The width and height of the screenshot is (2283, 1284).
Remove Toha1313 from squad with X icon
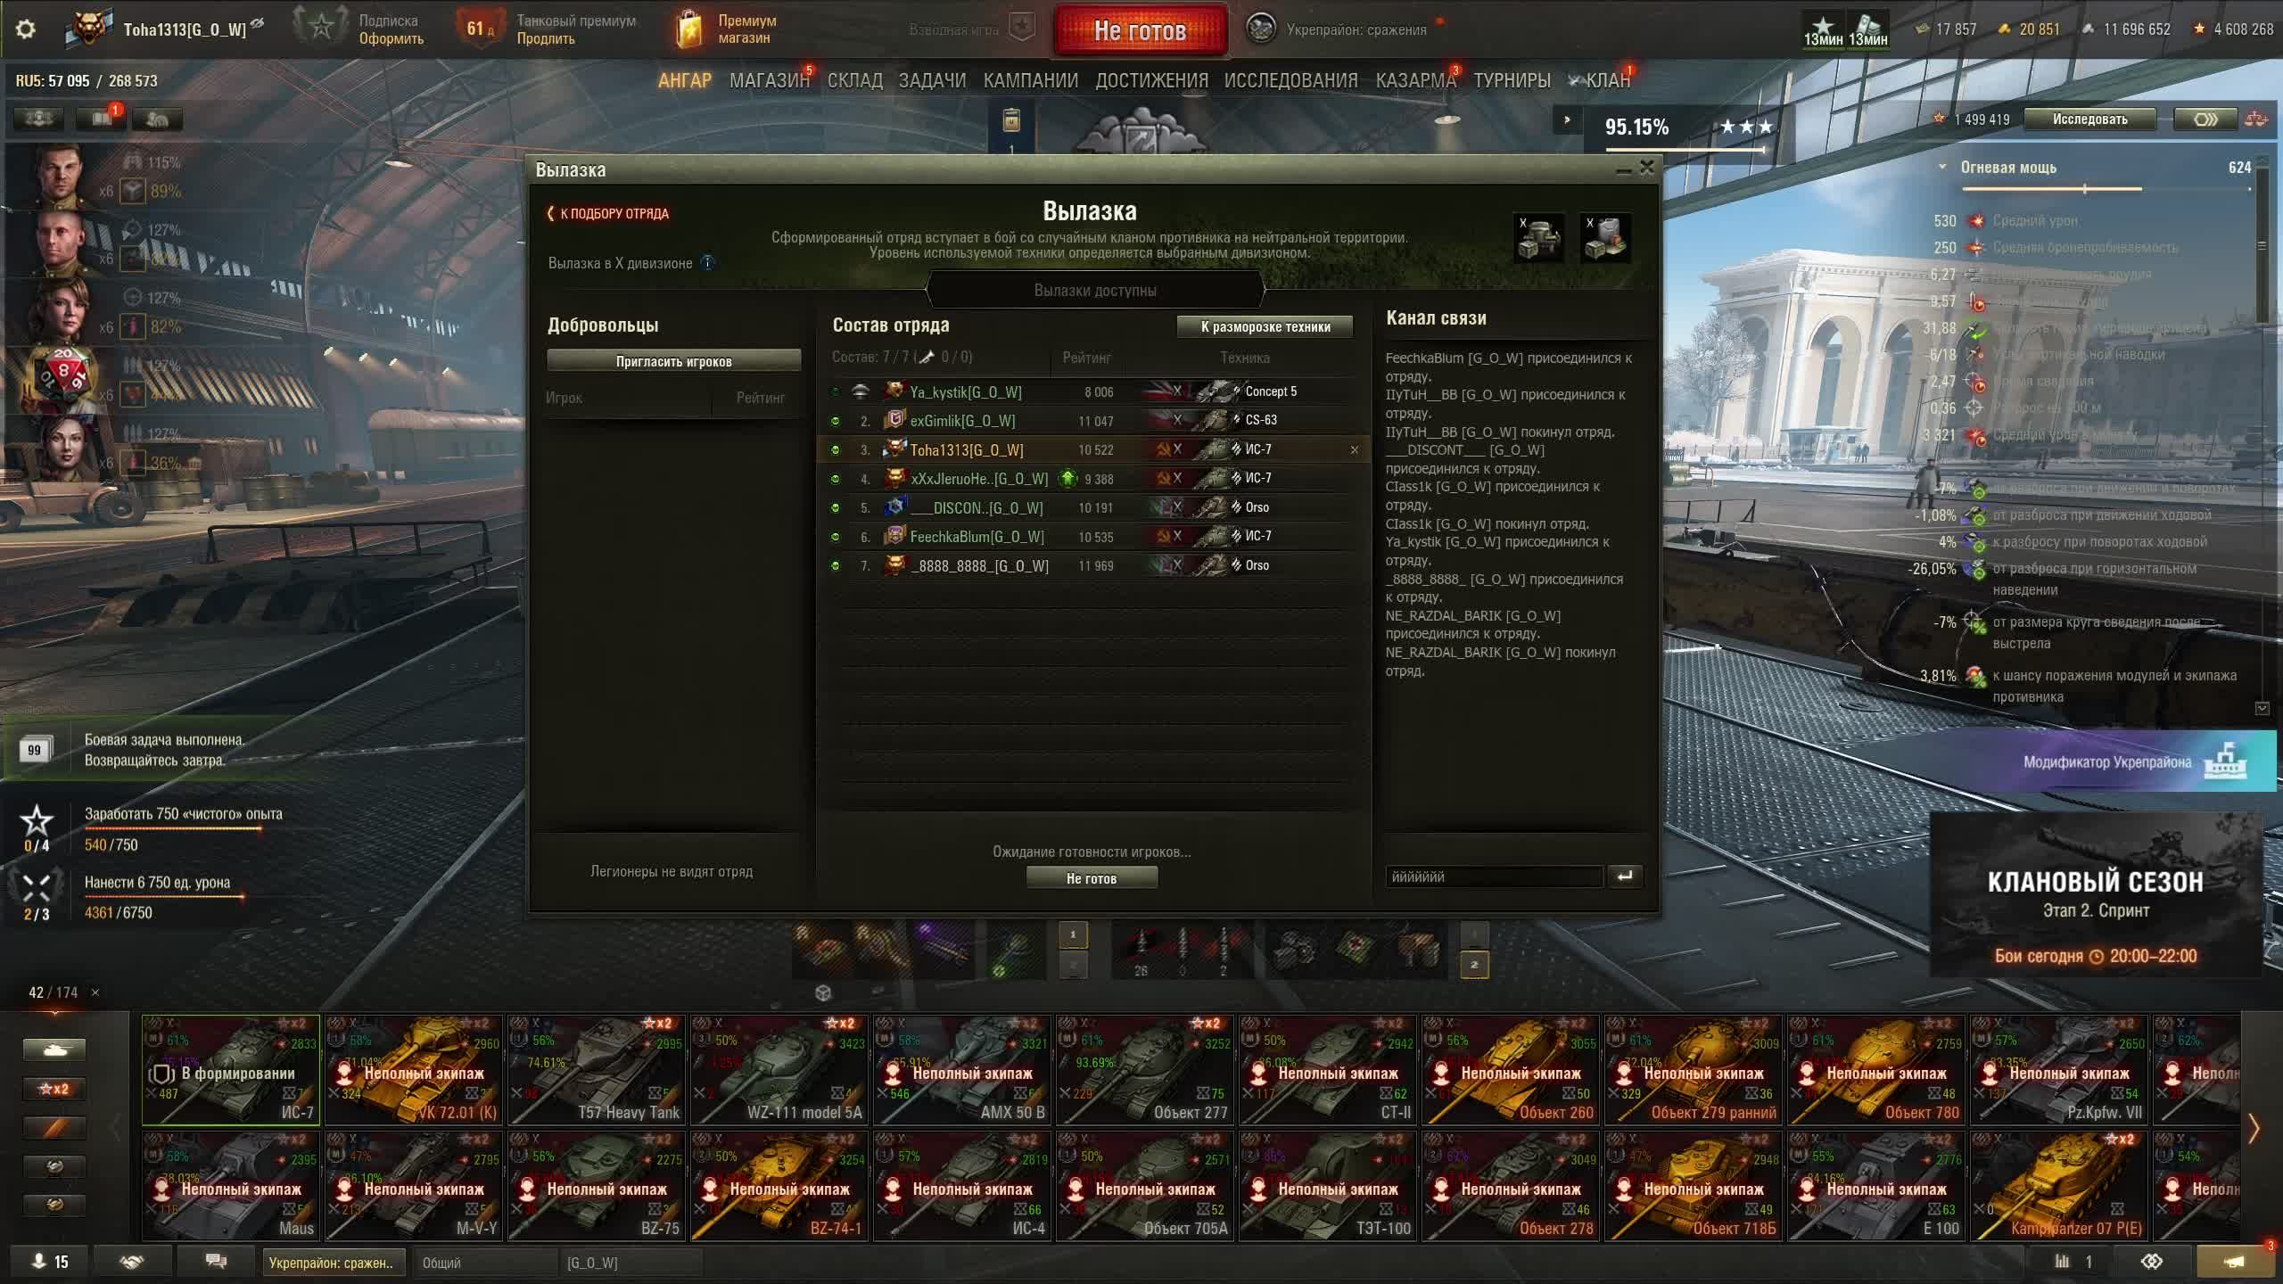click(1354, 450)
